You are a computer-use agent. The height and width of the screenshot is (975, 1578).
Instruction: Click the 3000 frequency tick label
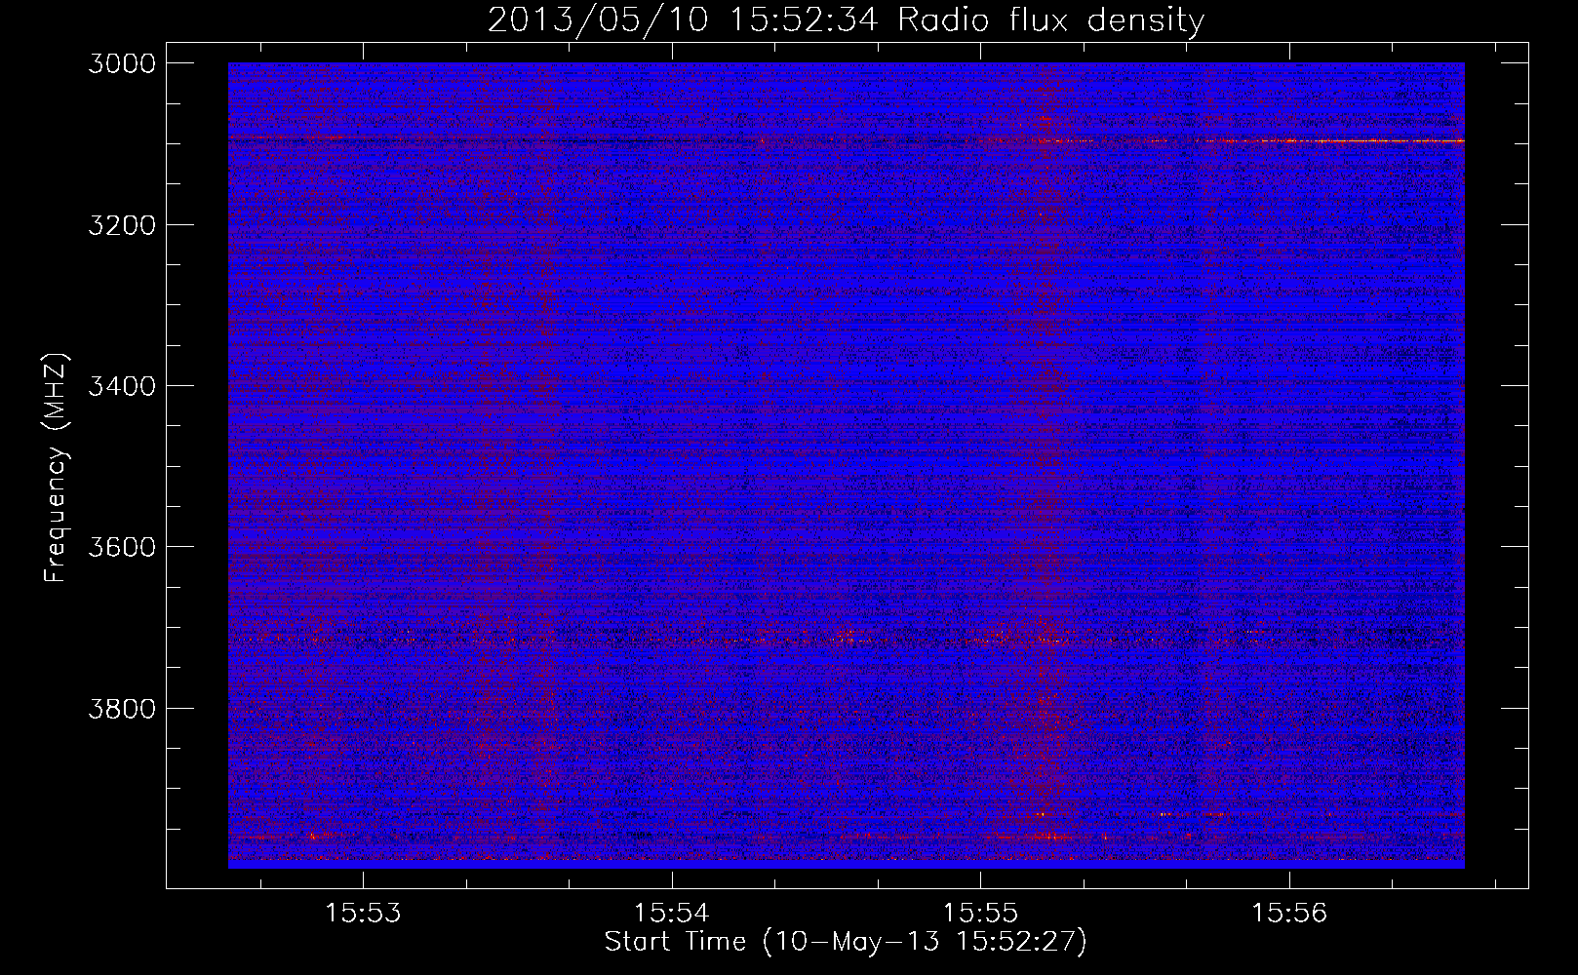[x=122, y=63]
